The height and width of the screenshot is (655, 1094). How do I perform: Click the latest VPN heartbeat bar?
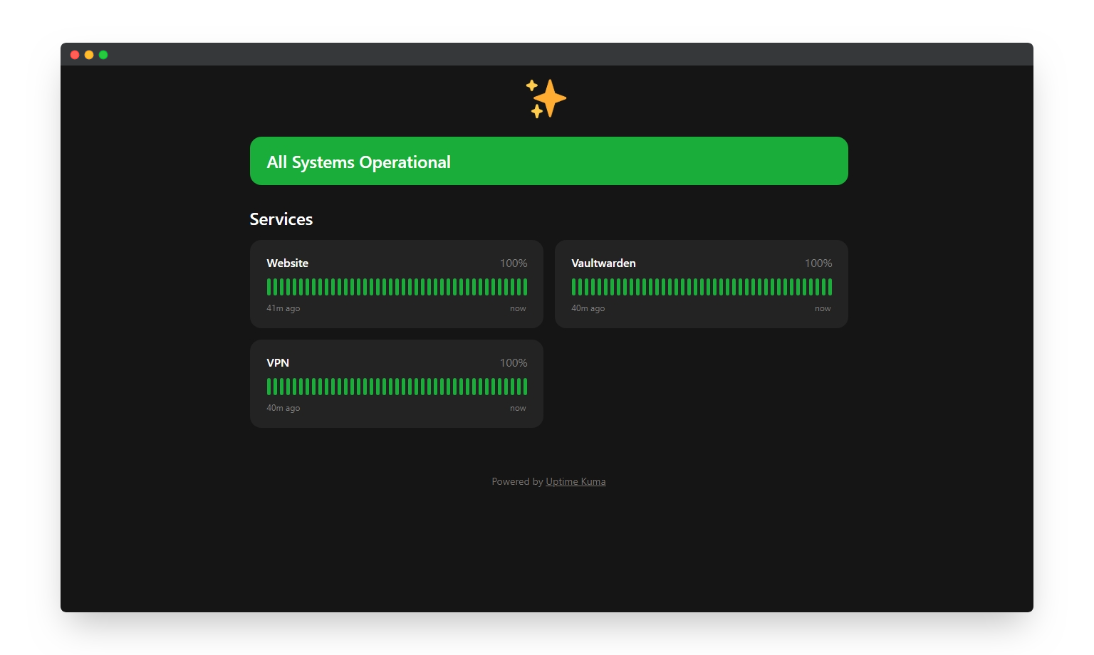tap(525, 387)
